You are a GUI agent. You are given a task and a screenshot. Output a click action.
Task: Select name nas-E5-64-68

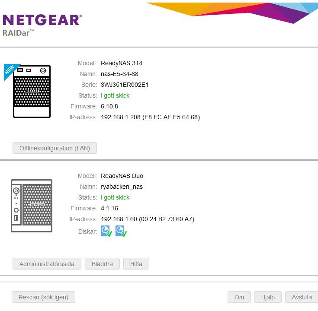[119, 74]
